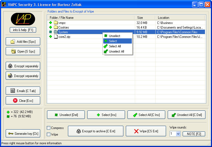Click the C:\Business location cell

click(x=165, y=23)
